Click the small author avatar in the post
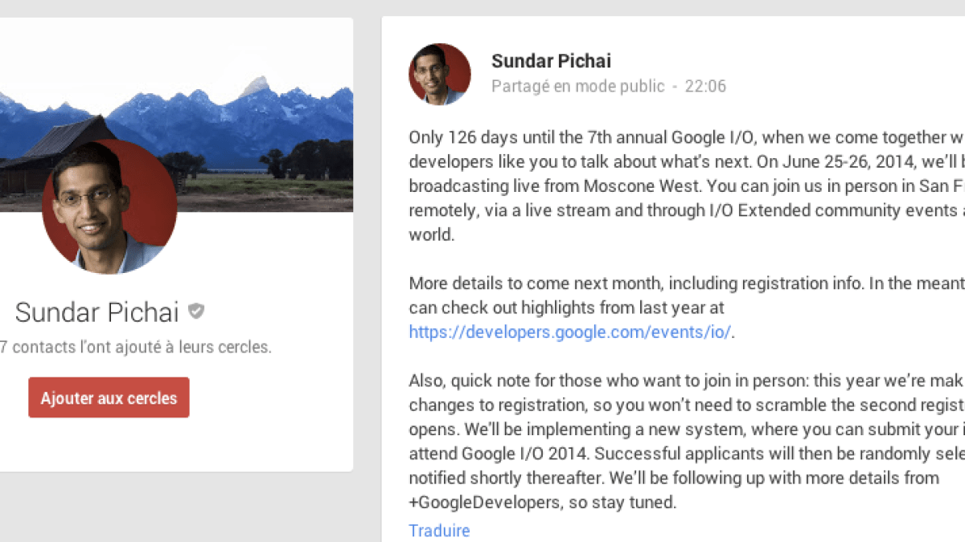 point(440,74)
